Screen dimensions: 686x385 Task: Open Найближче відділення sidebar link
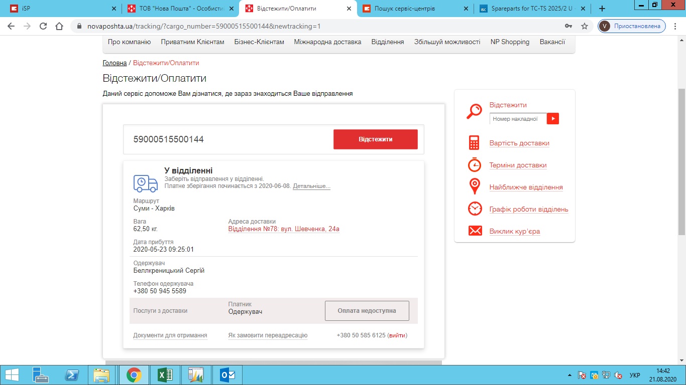click(x=526, y=187)
